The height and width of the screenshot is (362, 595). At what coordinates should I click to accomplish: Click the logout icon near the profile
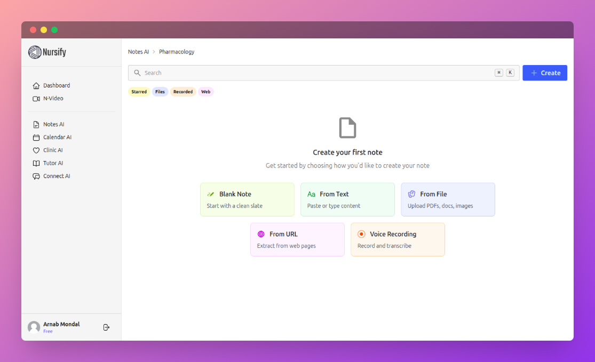tap(106, 327)
